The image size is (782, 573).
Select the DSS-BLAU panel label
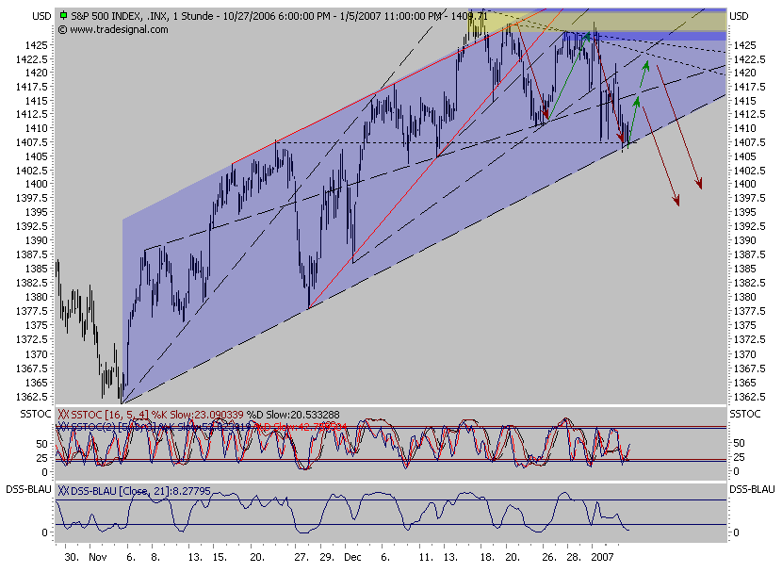[28, 490]
